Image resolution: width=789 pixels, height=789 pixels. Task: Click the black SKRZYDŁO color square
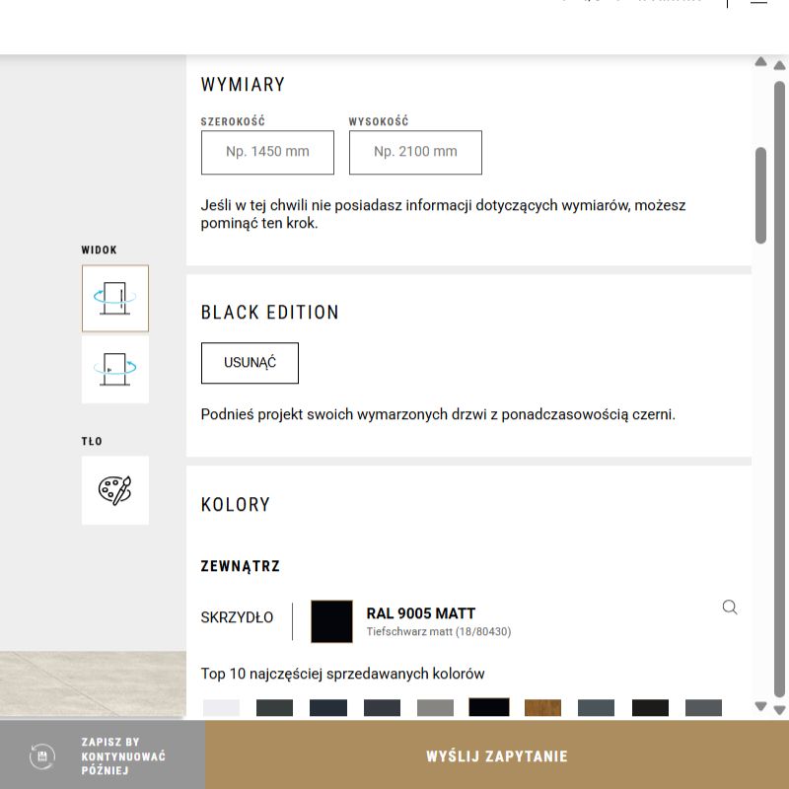pos(330,620)
